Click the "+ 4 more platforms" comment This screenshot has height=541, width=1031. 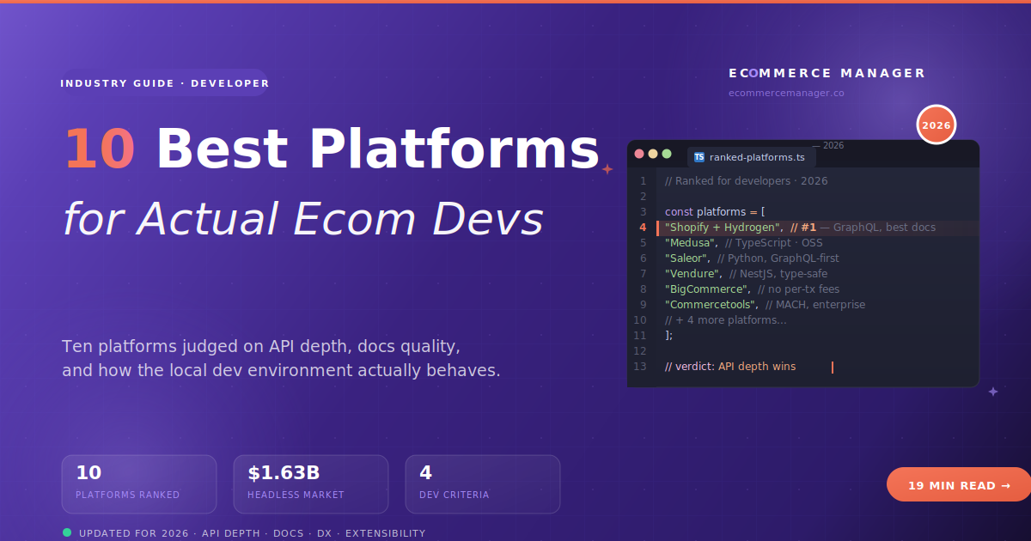tap(725, 320)
